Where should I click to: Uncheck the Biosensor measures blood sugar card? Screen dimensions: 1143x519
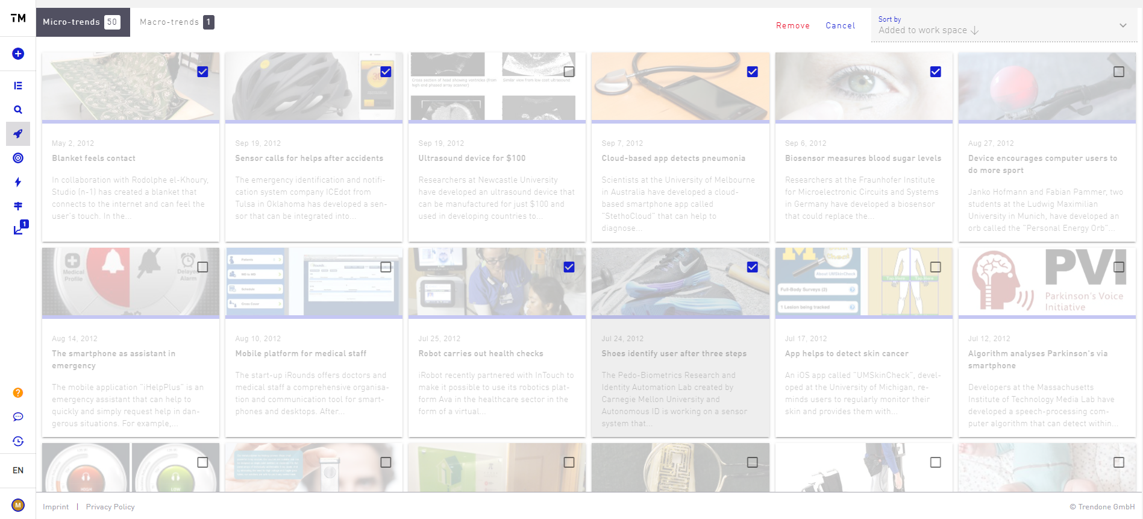[936, 72]
